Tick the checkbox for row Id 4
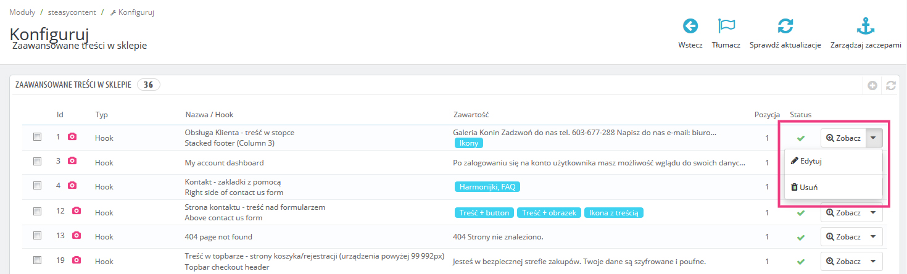The image size is (907, 274). tap(38, 186)
